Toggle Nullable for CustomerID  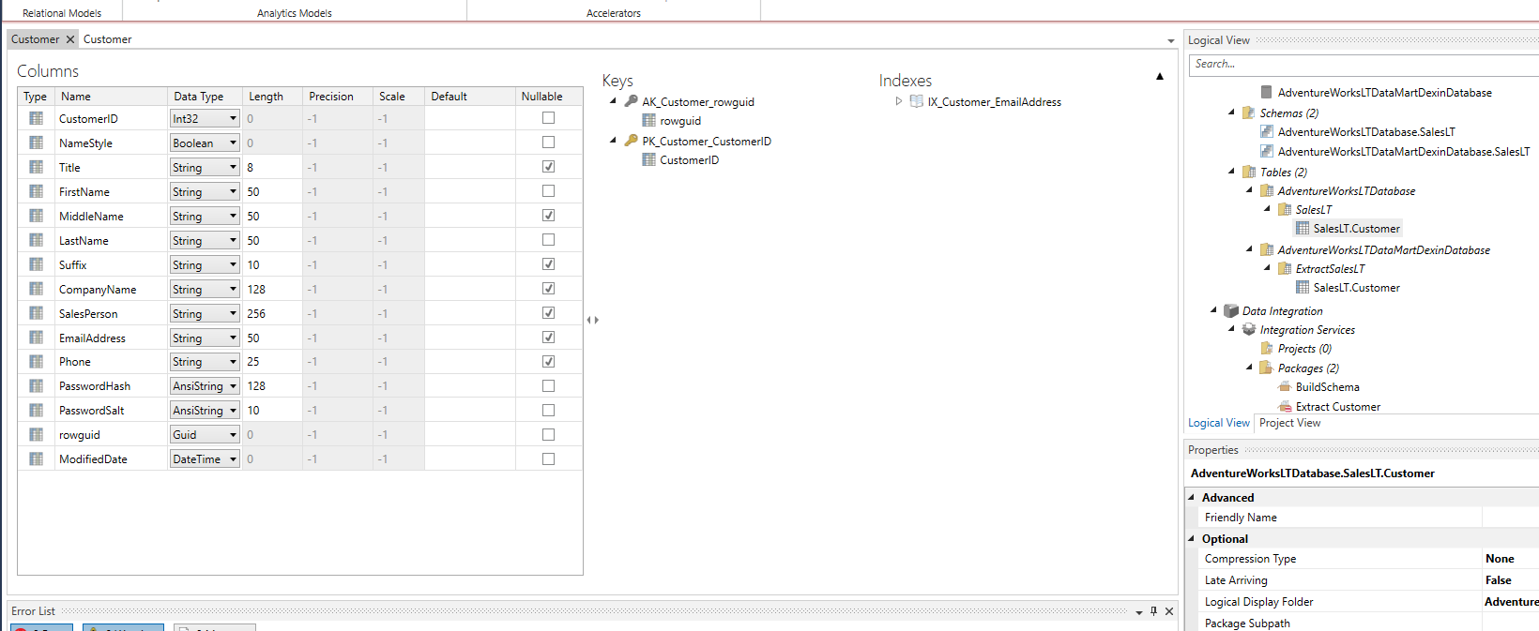(x=548, y=118)
